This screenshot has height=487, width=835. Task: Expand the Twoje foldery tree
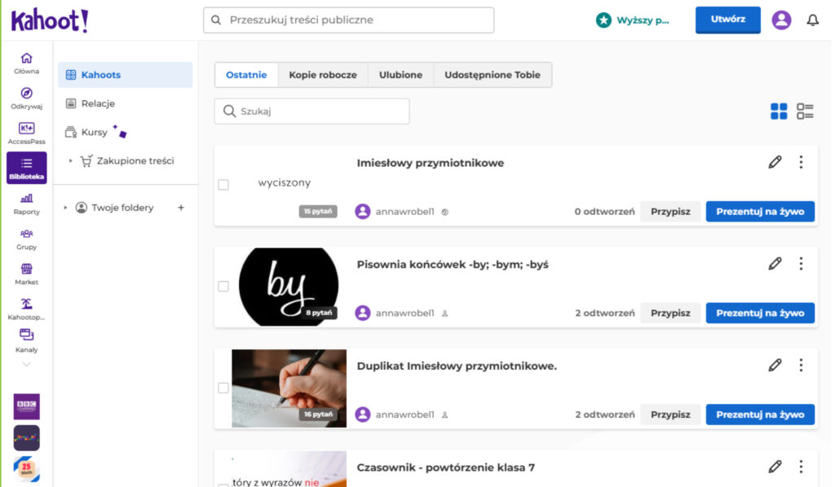pos(65,208)
